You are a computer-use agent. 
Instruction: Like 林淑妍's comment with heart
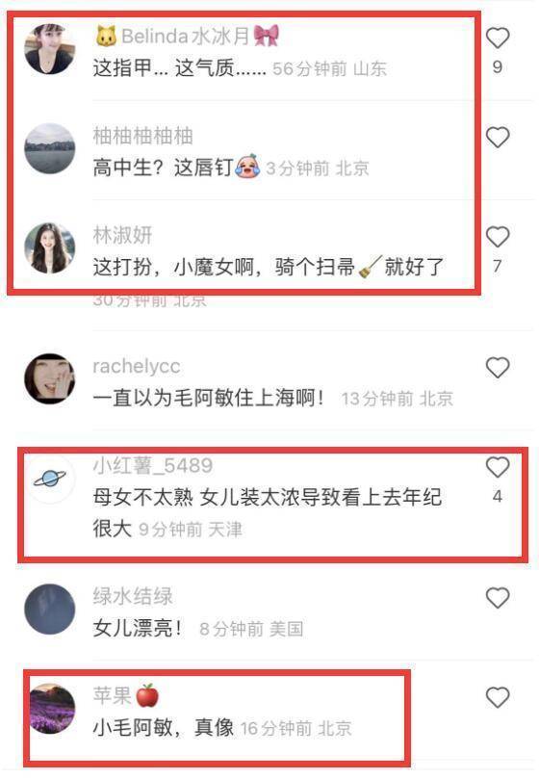[x=498, y=237]
